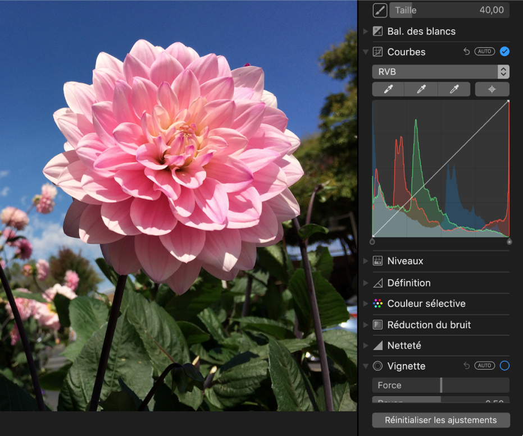Click Réinitialiser les ajustements button
The width and height of the screenshot is (523, 436).
440,420
